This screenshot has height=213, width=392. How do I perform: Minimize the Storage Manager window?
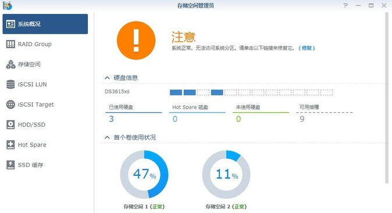tap(358, 5)
